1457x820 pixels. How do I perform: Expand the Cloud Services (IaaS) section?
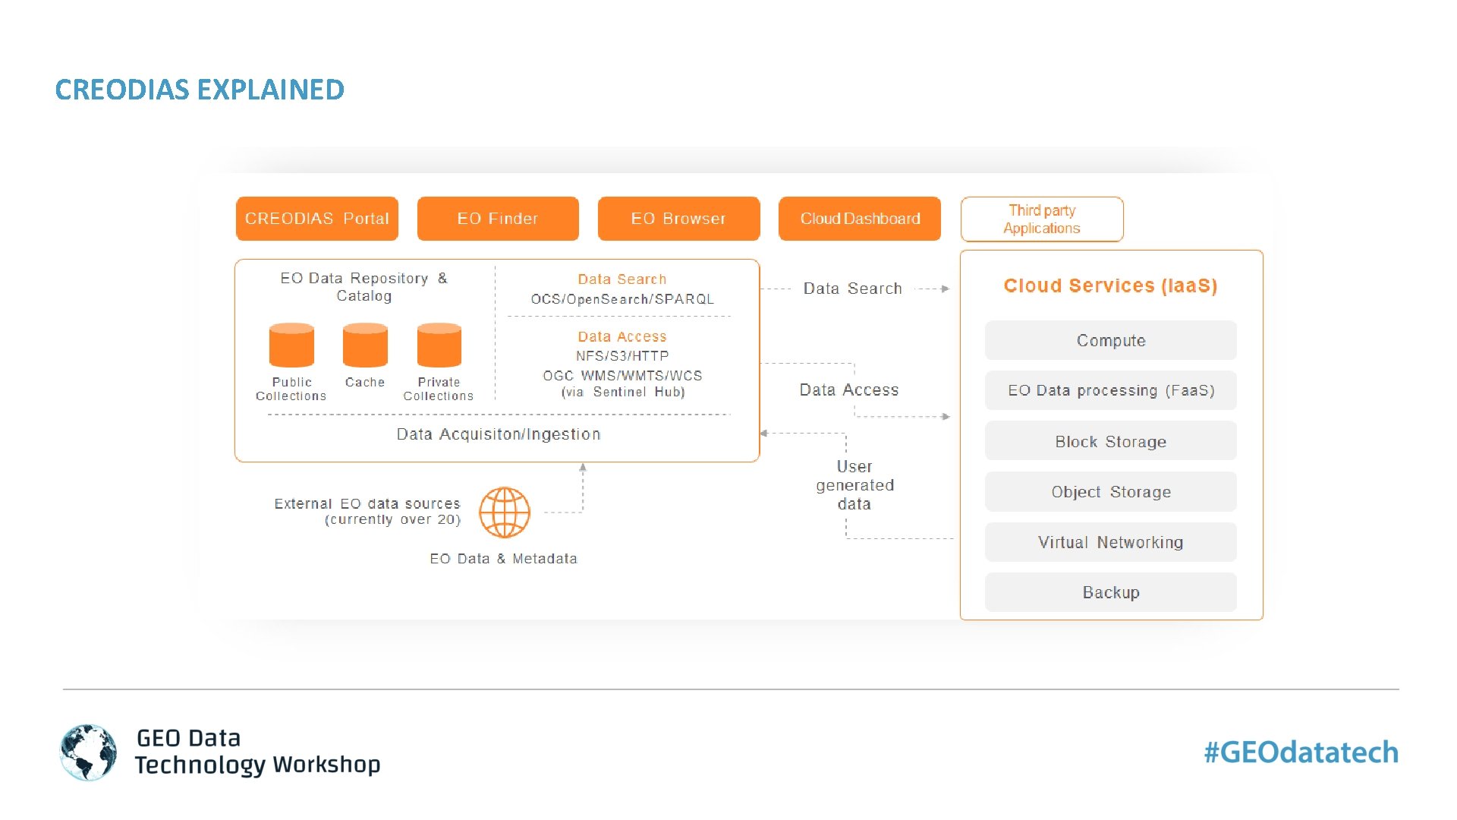(1110, 286)
